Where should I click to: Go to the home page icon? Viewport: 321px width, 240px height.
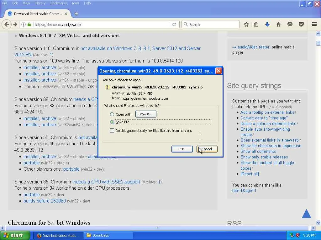click(278, 24)
